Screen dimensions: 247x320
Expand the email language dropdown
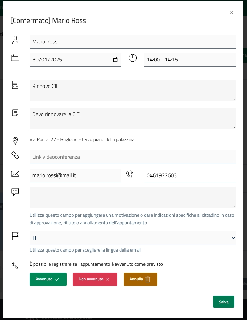pyautogui.click(x=233, y=238)
